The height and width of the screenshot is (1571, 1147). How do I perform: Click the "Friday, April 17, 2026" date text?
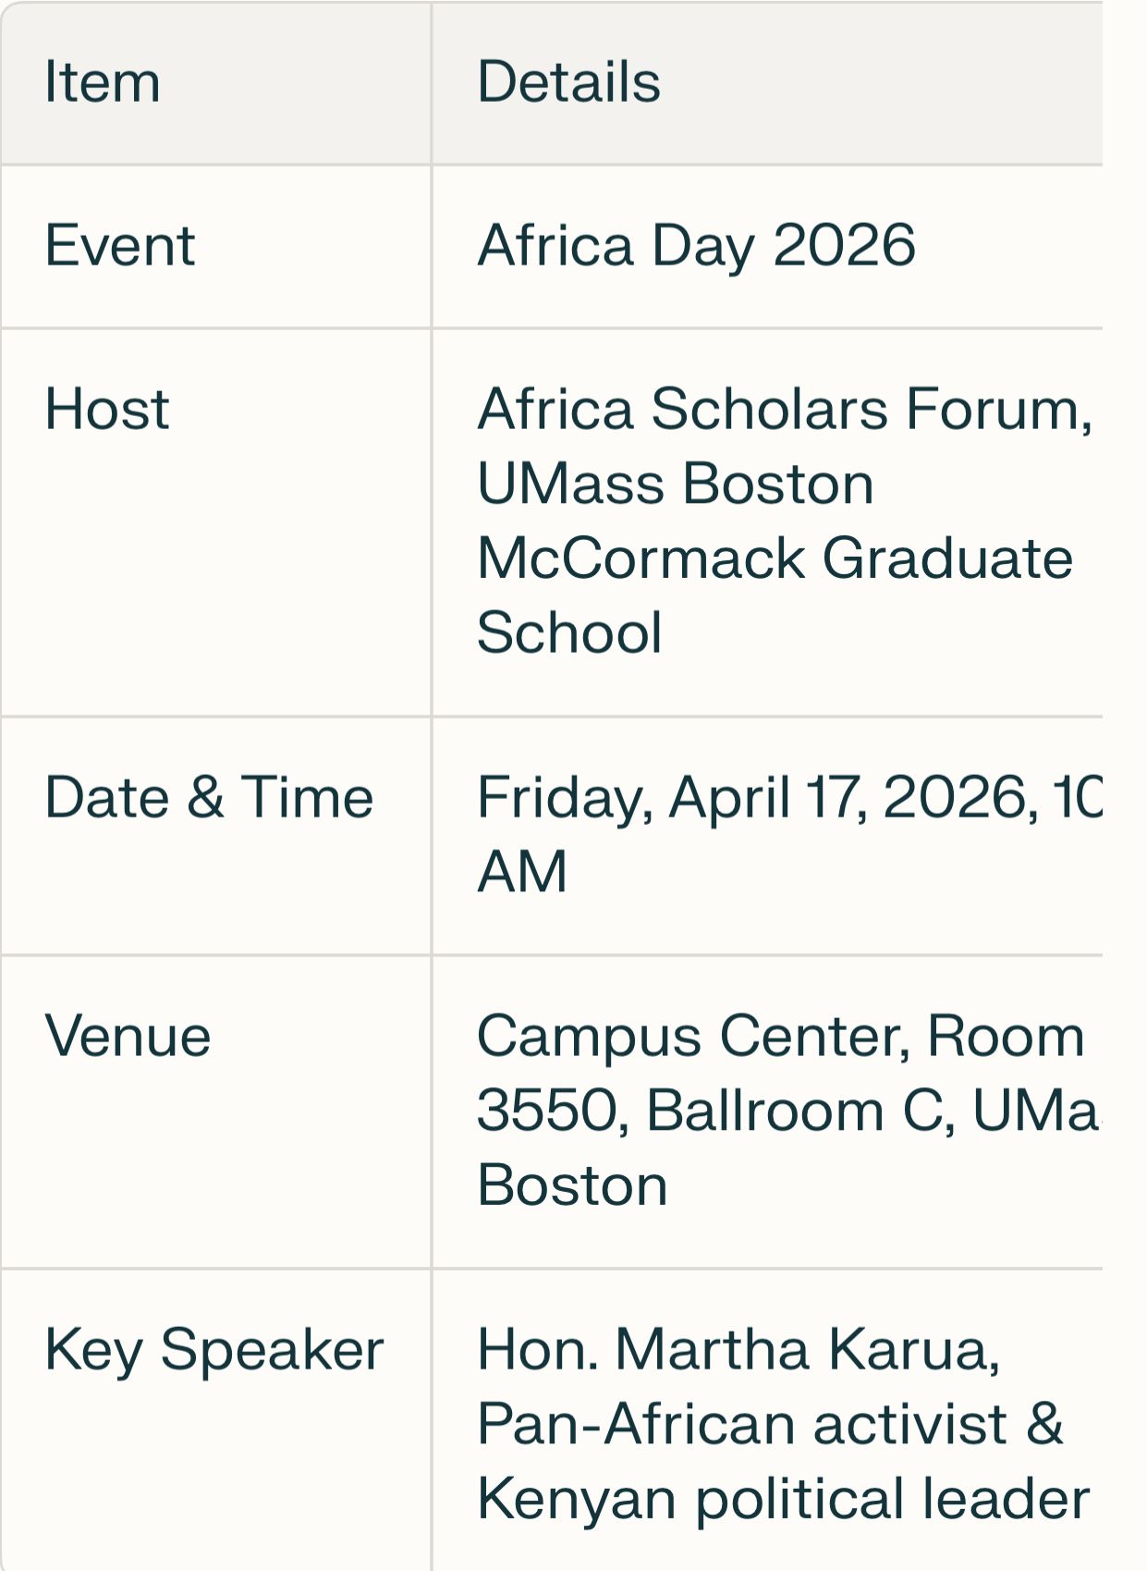click(752, 797)
